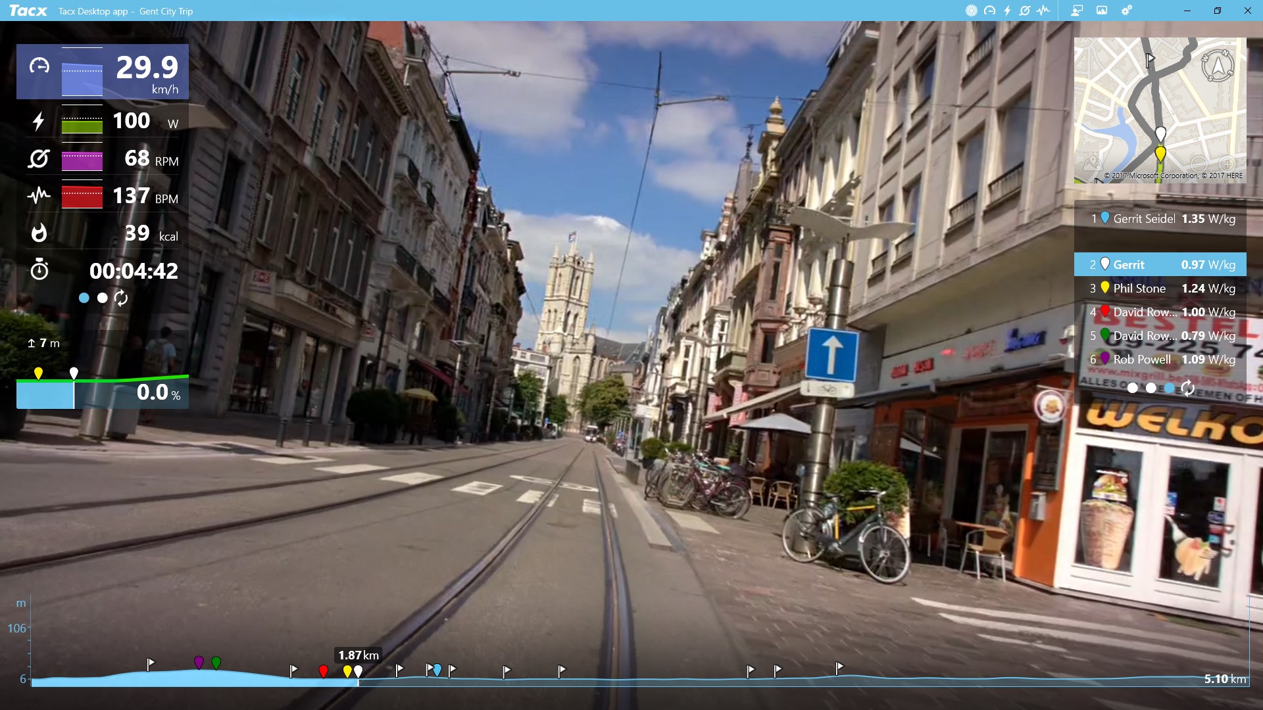Open settings gears icon in title bar

pyautogui.click(x=1127, y=11)
